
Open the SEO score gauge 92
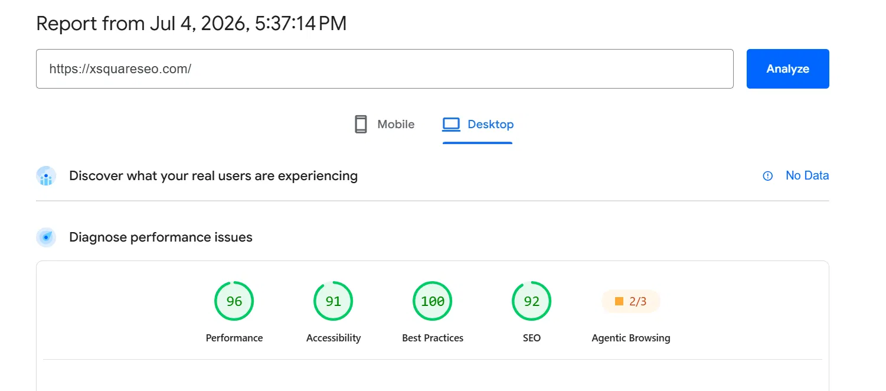click(532, 301)
